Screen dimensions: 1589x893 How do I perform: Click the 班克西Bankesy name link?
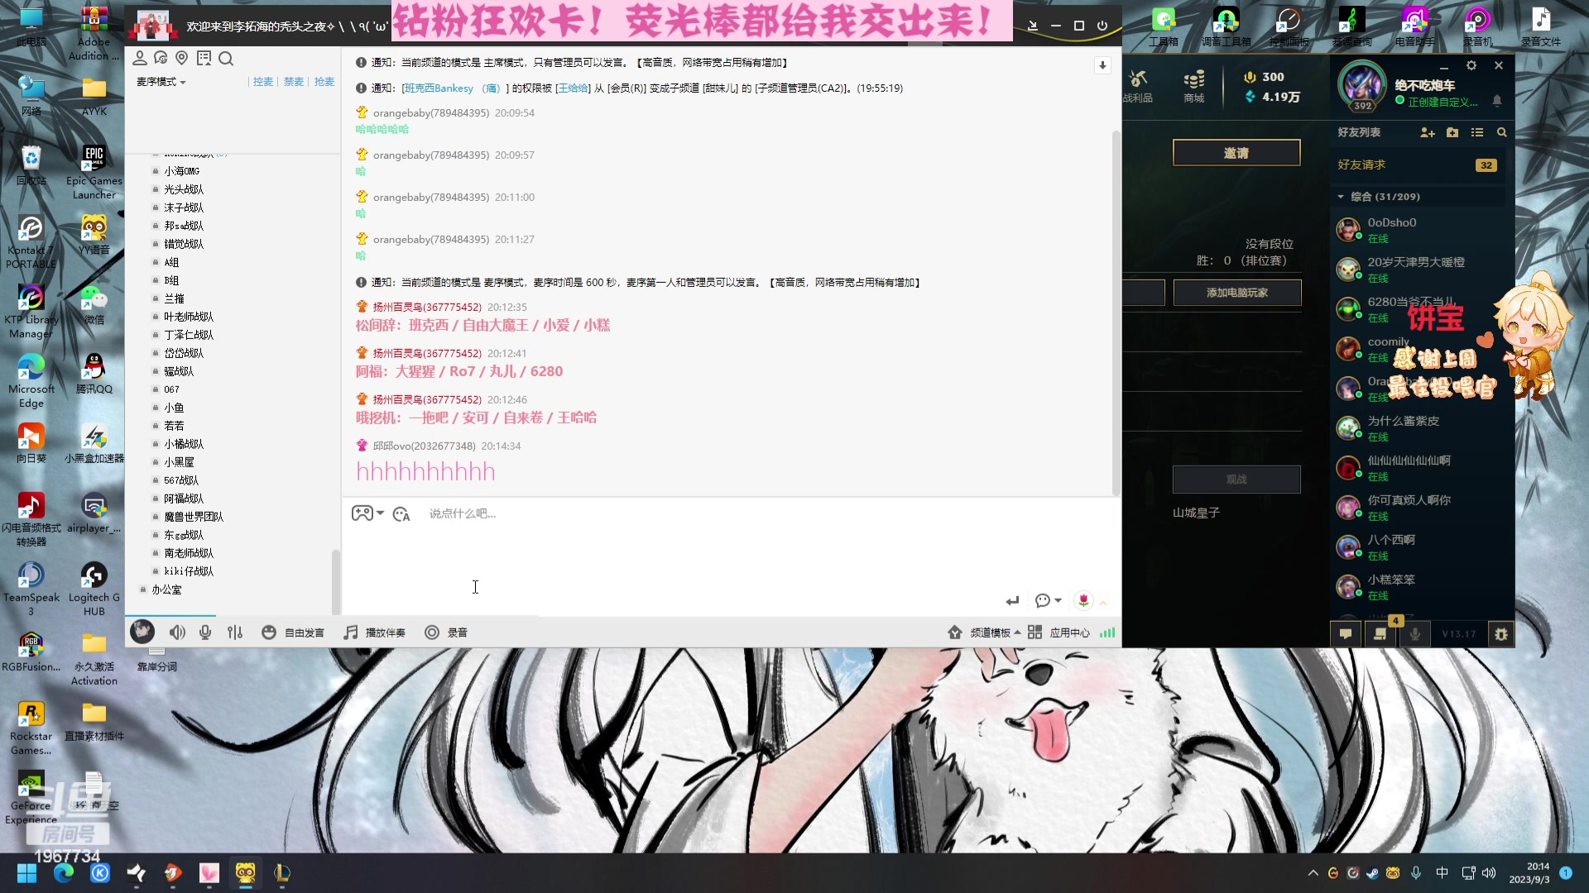tap(439, 88)
